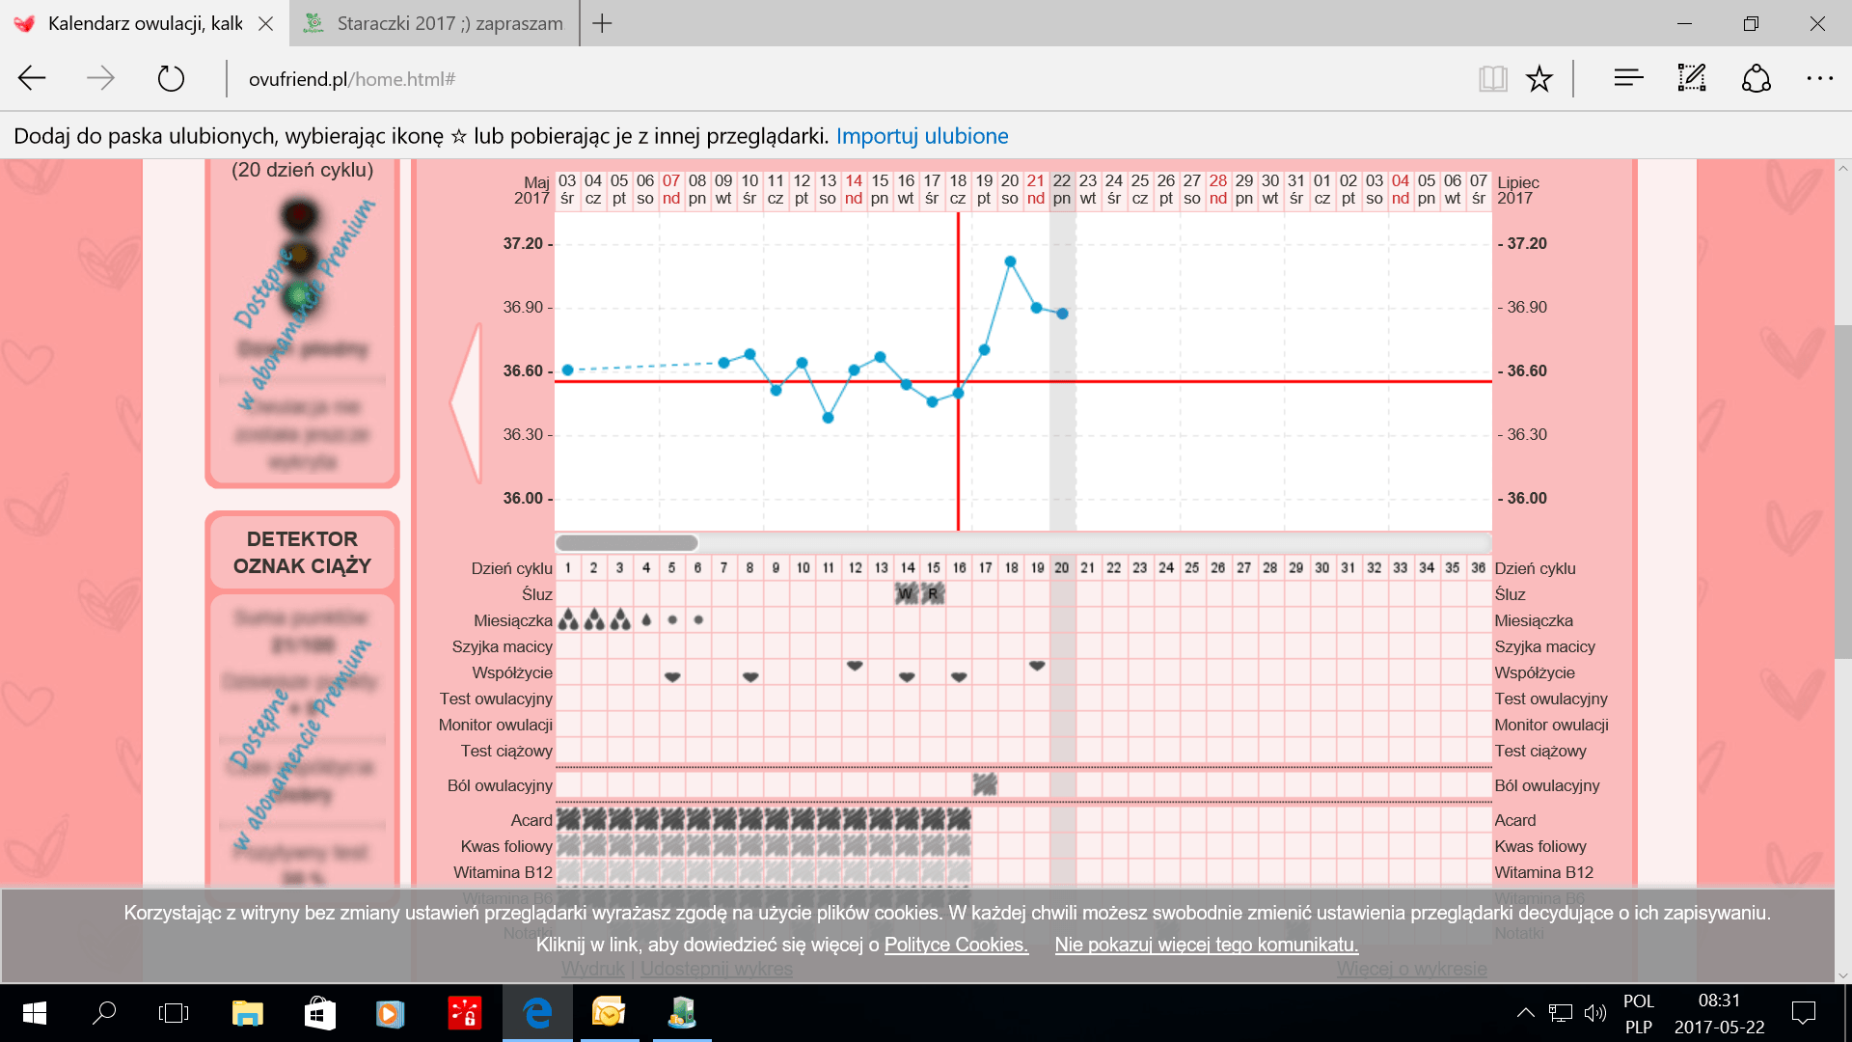Open the Edge Hub lines icon
This screenshot has width=1852, height=1042.
tap(1628, 78)
